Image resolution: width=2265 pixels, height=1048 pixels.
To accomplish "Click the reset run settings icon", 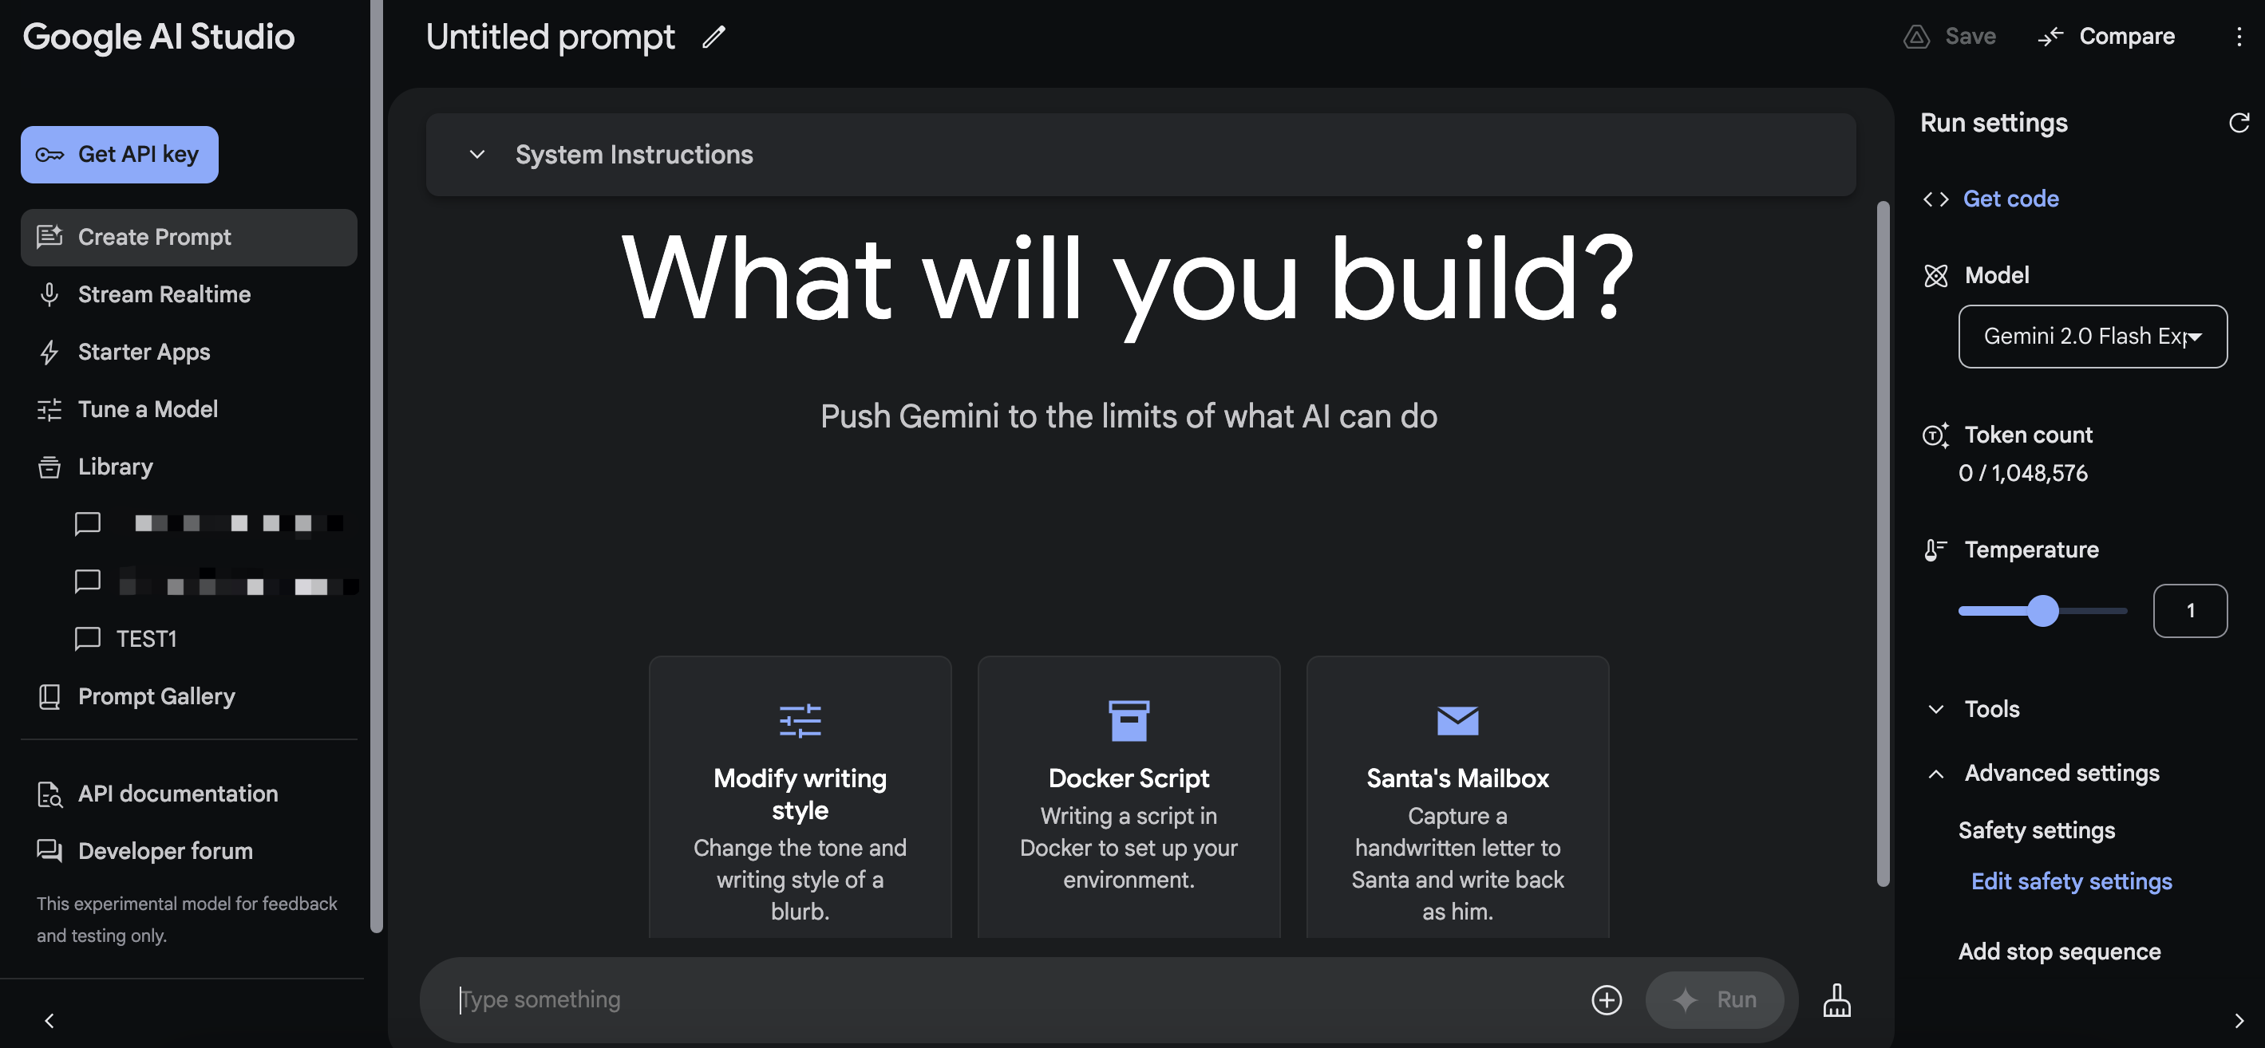I will pos(2238,122).
